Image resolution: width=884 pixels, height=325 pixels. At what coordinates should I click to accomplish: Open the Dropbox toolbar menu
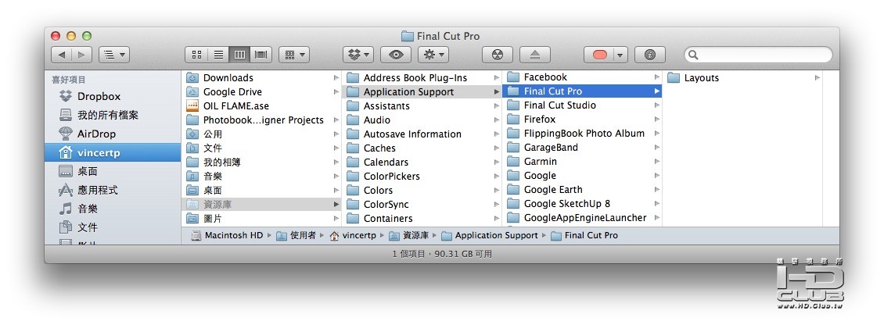tap(358, 55)
